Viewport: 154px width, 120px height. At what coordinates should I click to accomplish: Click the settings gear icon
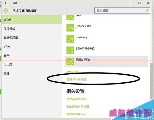[6, 10]
